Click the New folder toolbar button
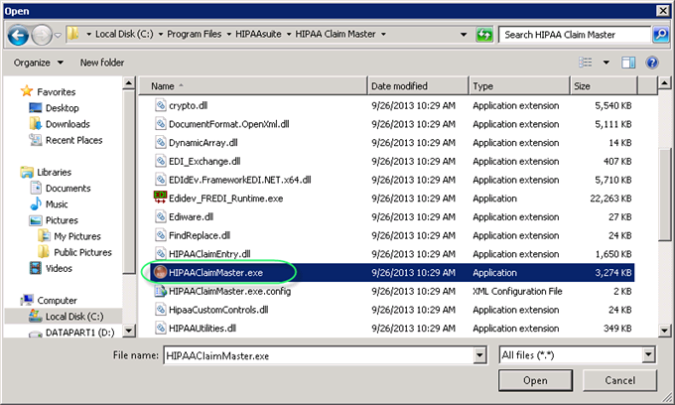The width and height of the screenshot is (675, 405). (x=102, y=62)
